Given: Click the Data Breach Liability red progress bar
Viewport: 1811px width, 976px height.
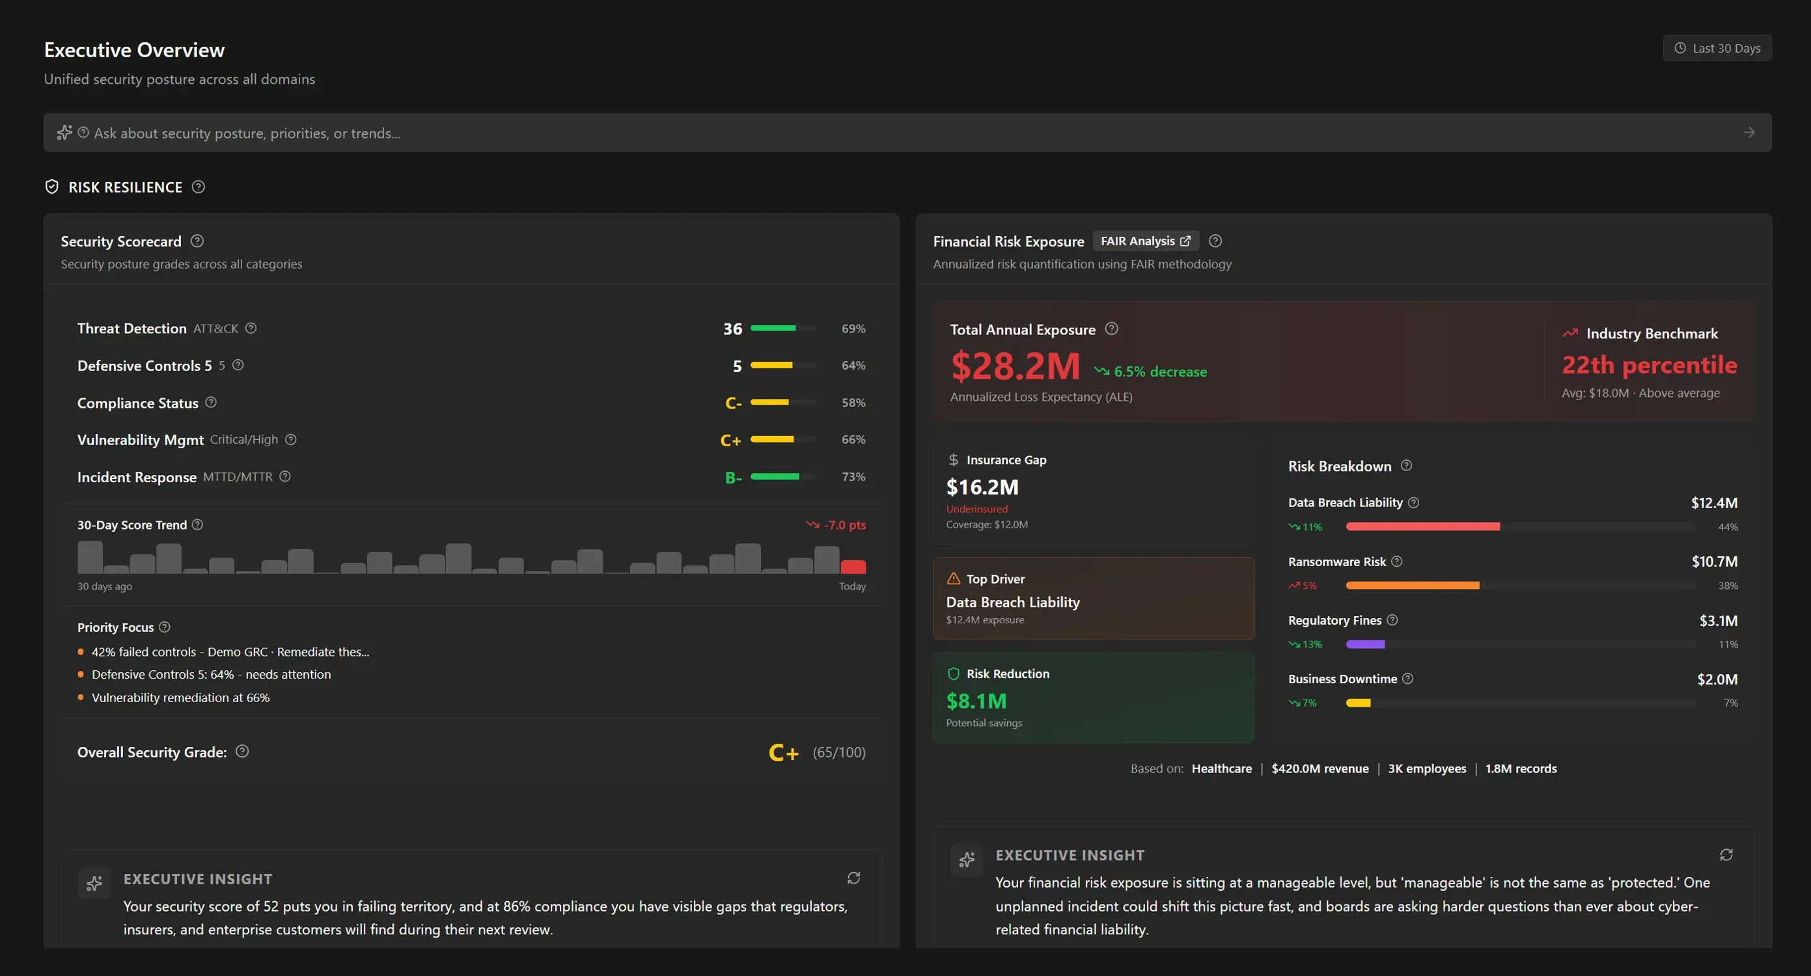Looking at the screenshot, I should click(x=1422, y=526).
